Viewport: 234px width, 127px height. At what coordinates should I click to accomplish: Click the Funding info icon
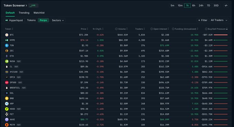(x=173, y=29)
